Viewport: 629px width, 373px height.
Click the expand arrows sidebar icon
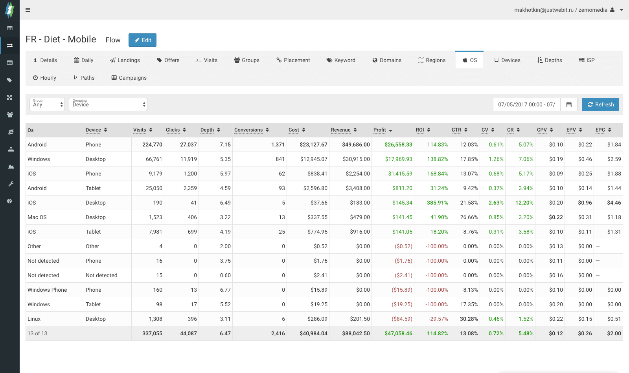click(x=10, y=97)
